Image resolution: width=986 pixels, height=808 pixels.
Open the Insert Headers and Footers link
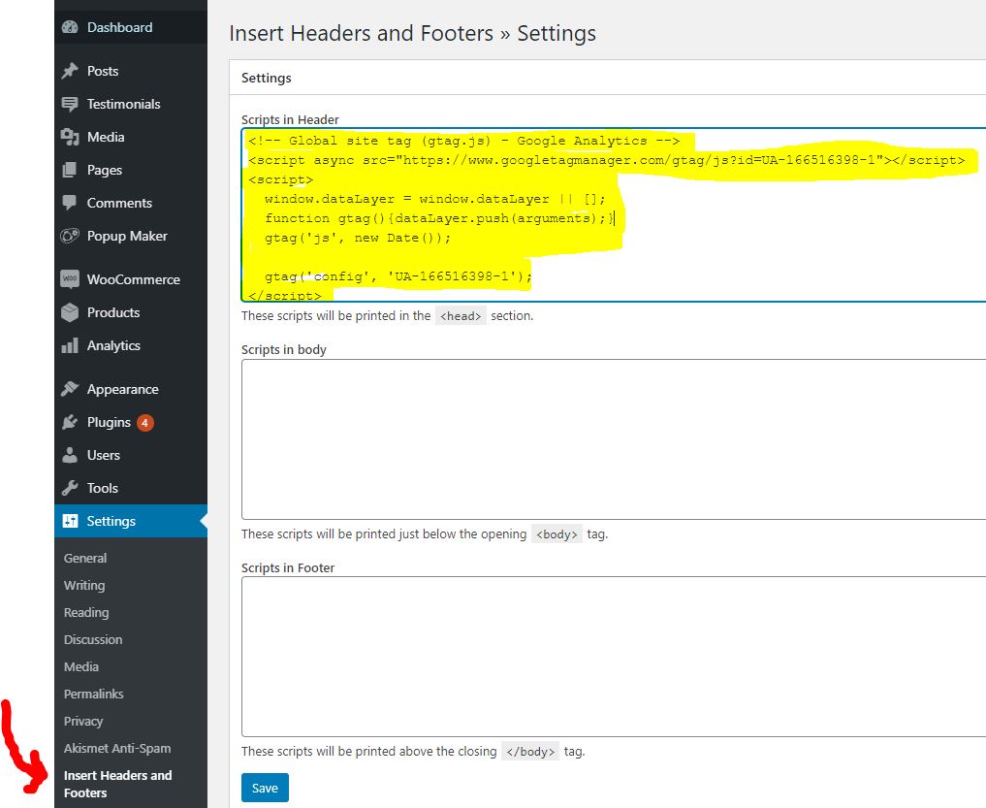[116, 784]
